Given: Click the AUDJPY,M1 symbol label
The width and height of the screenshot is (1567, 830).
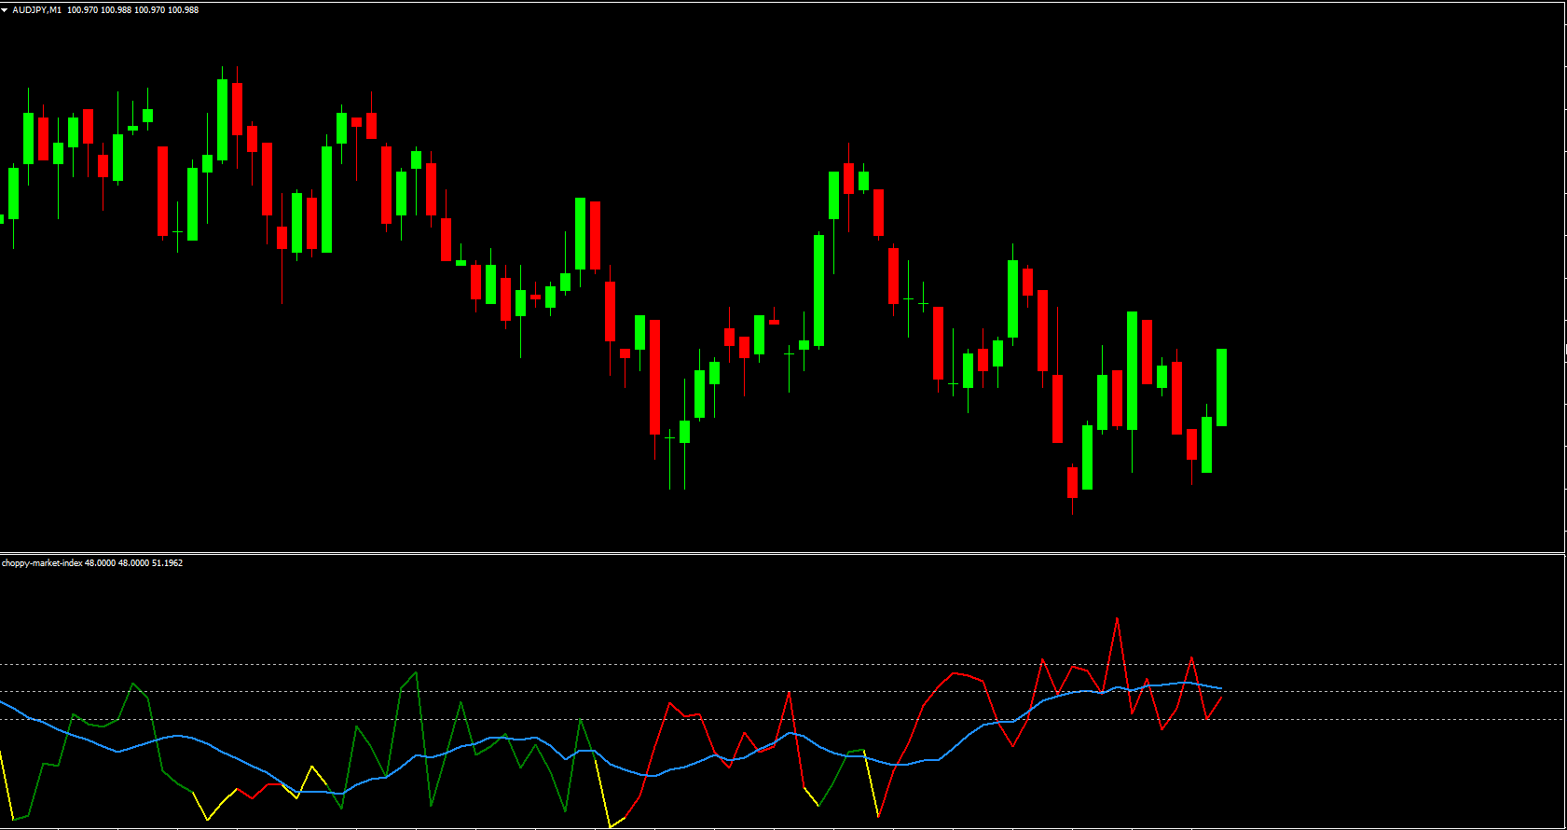Looking at the screenshot, I should click(37, 10).
